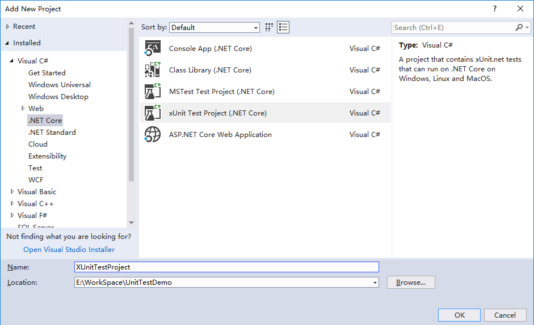
Task: Switch to medium icons list view
Action: pos(283,27)
